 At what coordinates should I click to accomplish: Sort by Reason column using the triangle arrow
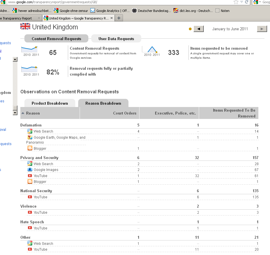pos(23,113)
